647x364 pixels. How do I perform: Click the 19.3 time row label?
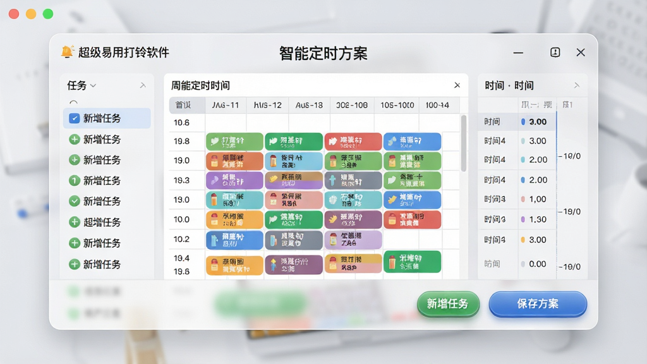click(x=181, y=180)
